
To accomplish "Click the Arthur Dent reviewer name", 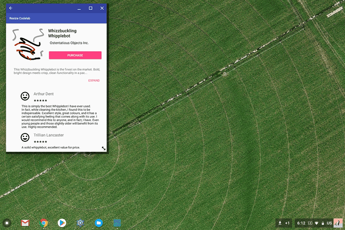I will tap(43, 94).
